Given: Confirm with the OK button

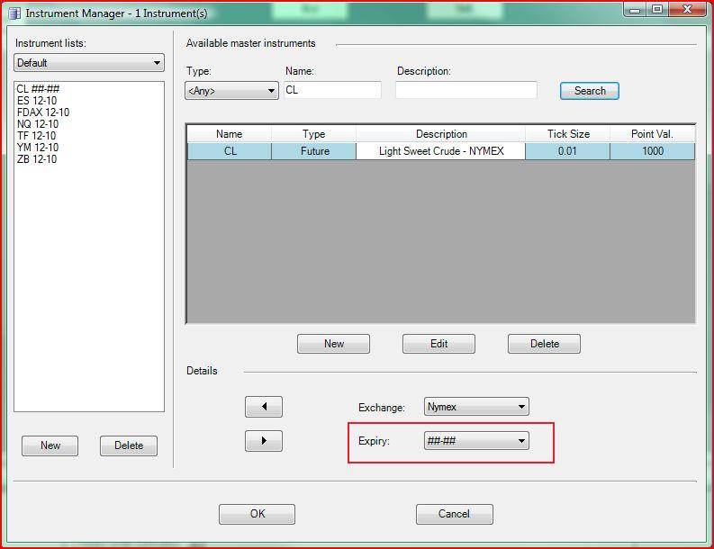Looking at the screenshot, I should tap(257, 514).
